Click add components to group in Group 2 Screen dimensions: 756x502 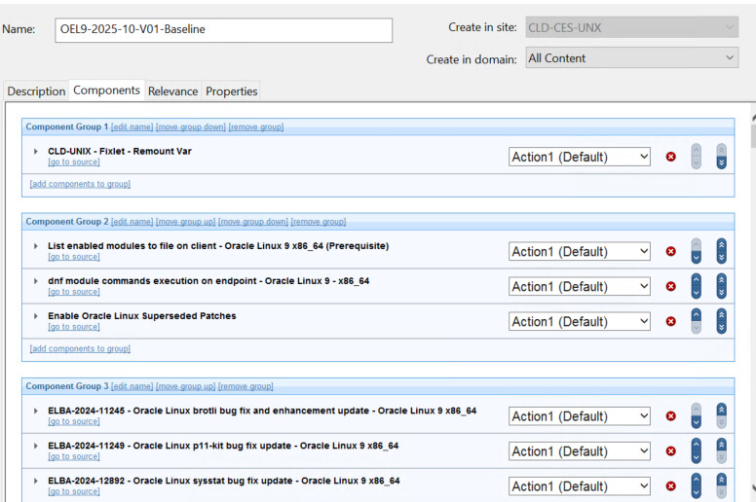click(x=80, y=348)
